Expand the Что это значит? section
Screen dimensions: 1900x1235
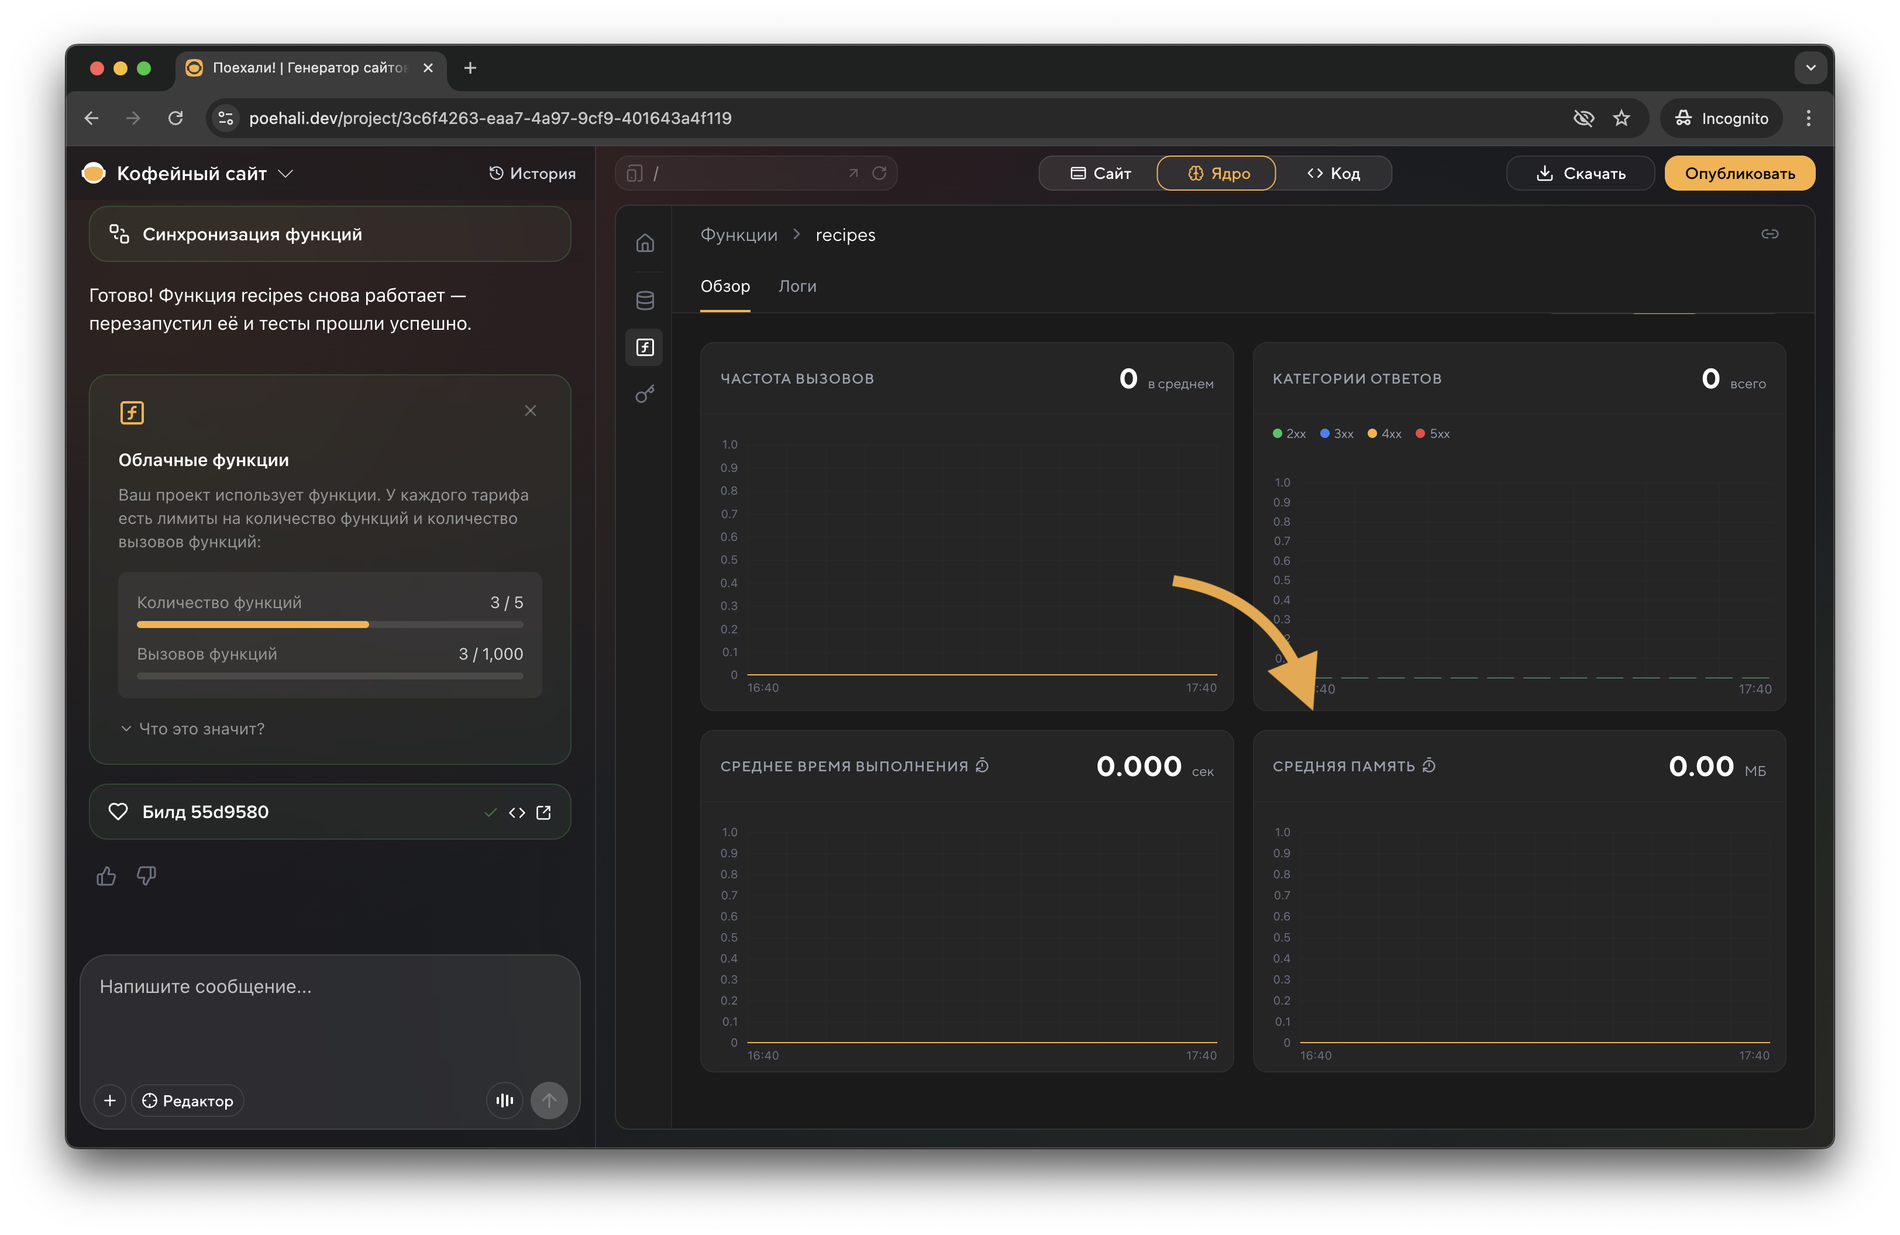192,729
